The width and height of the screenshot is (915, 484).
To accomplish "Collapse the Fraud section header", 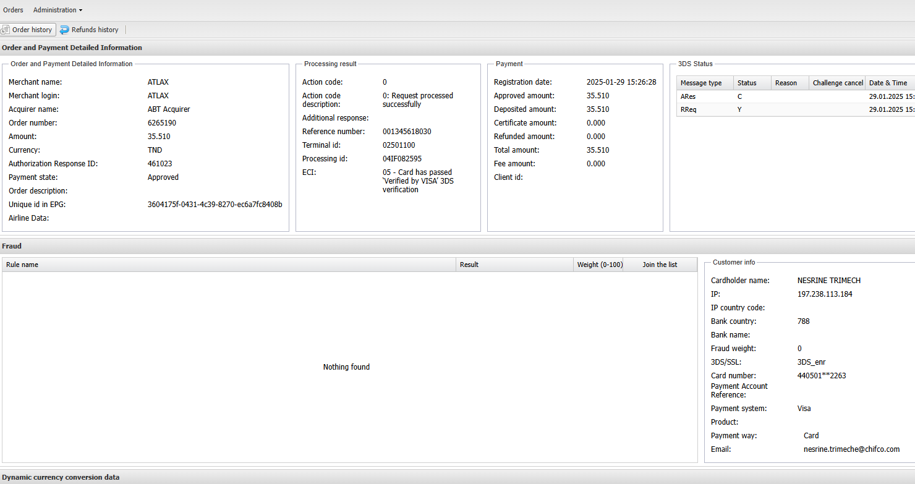I will 12,246.
